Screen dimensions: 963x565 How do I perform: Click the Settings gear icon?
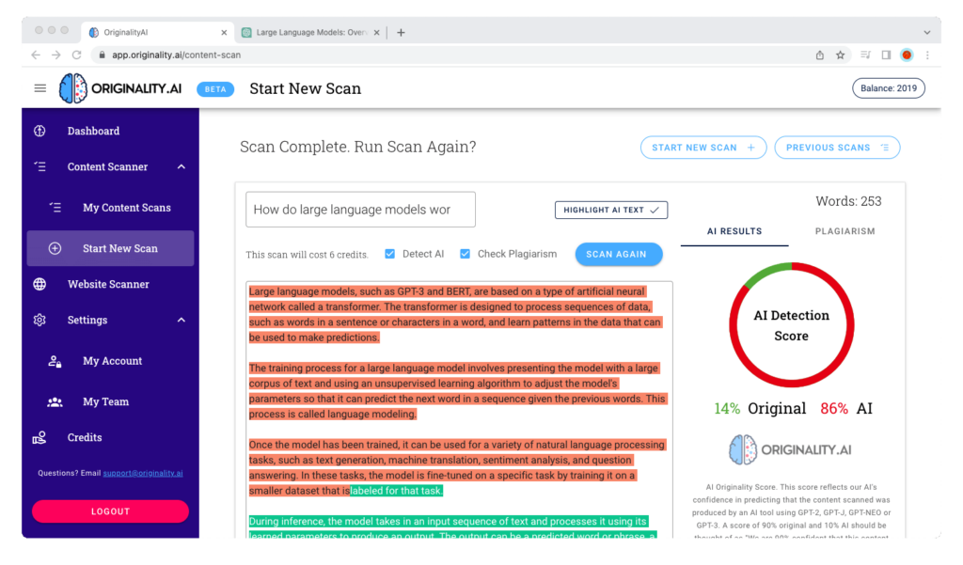coord(39,320)
